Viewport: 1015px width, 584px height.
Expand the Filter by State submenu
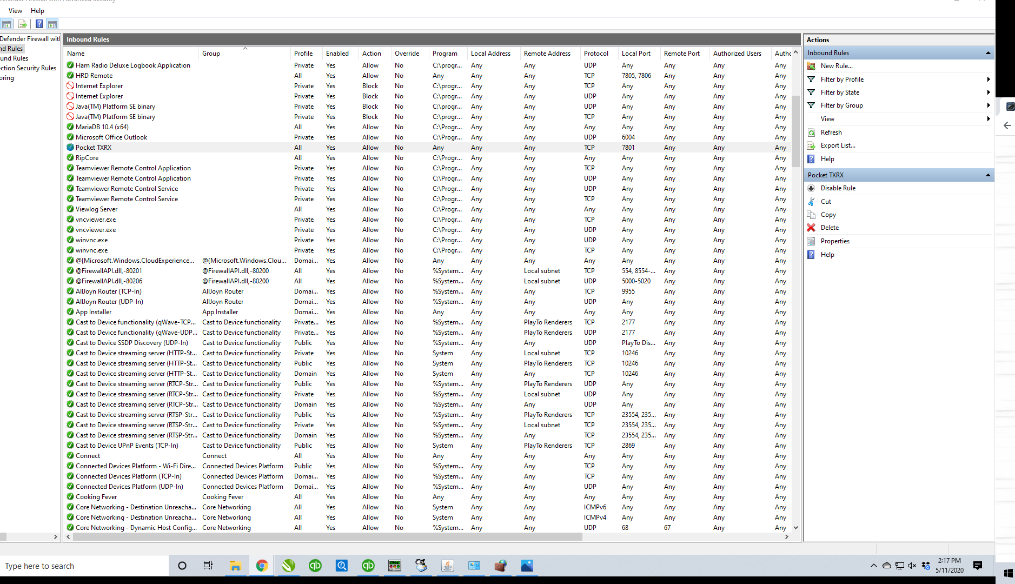(x=988, y=92)
